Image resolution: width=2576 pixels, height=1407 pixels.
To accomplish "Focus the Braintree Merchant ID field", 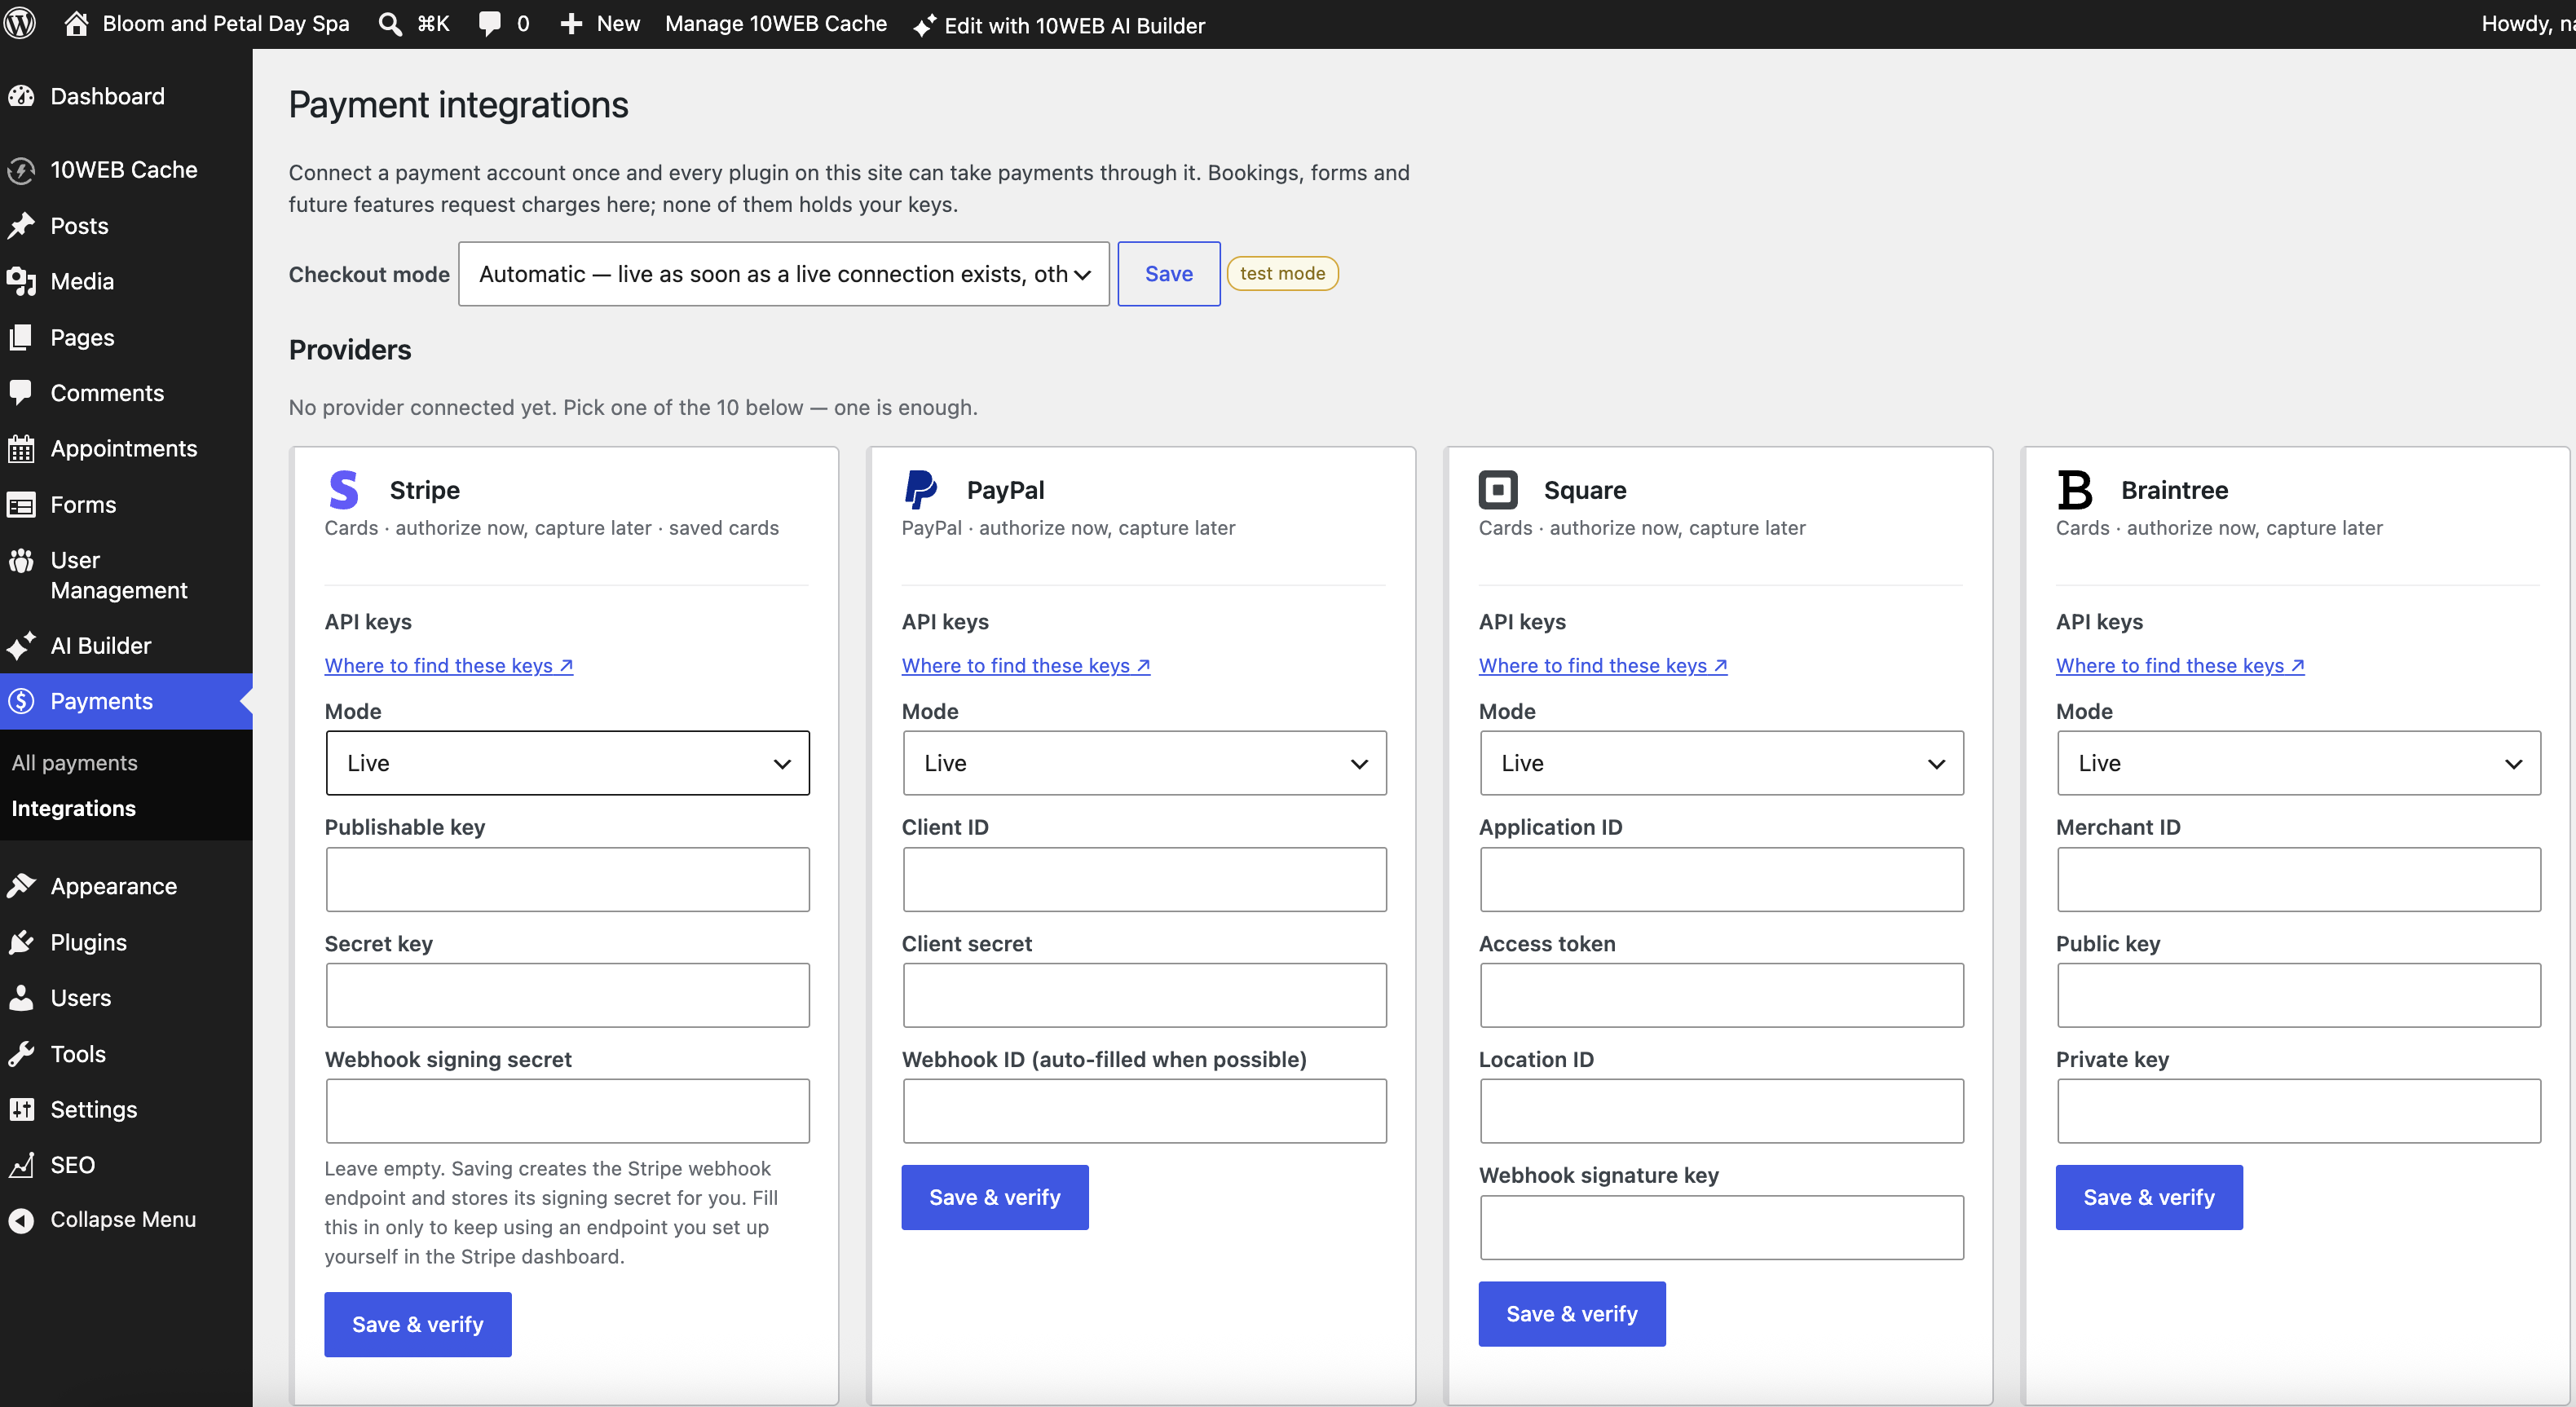I will (x=2299, y=879).
